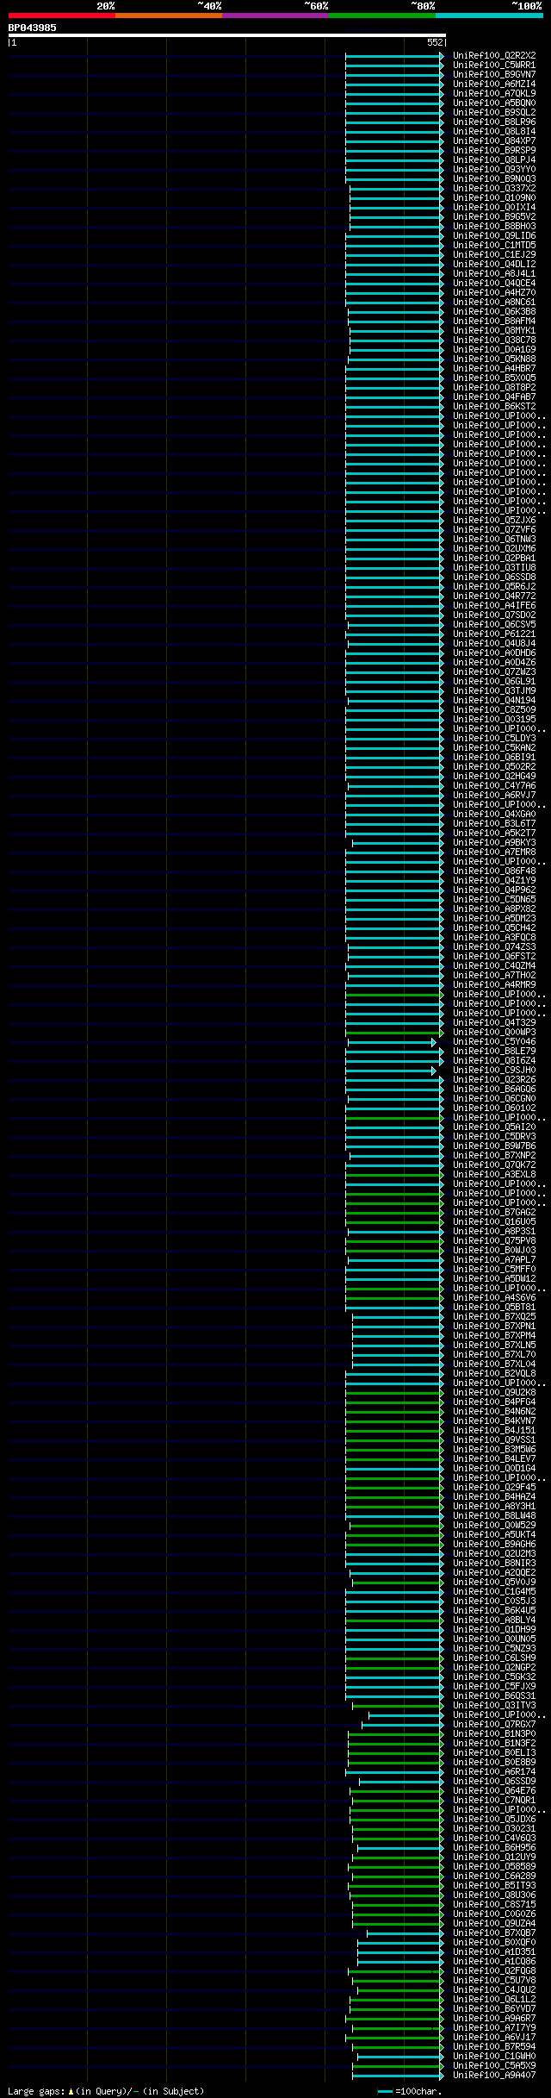The width and height of the screenshot is (551, 2098).
Task: Click hit label UniRef100_A8P3S1
Action: coord(494,1232)
